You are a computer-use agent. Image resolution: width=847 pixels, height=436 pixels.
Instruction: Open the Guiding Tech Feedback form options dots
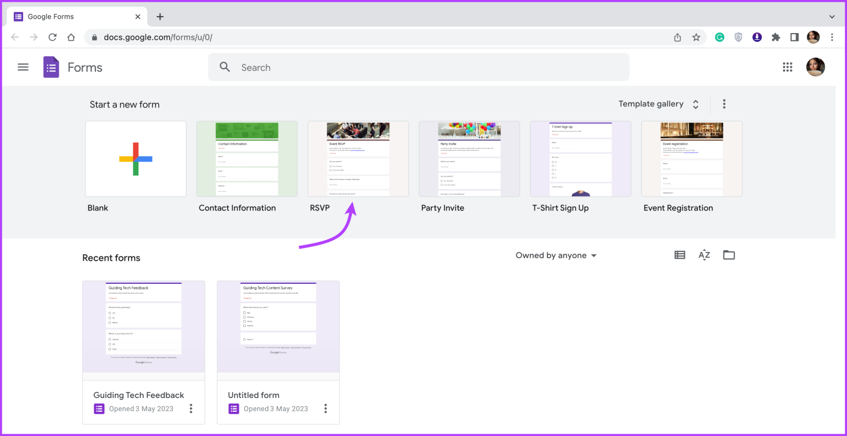pos(191,408)
